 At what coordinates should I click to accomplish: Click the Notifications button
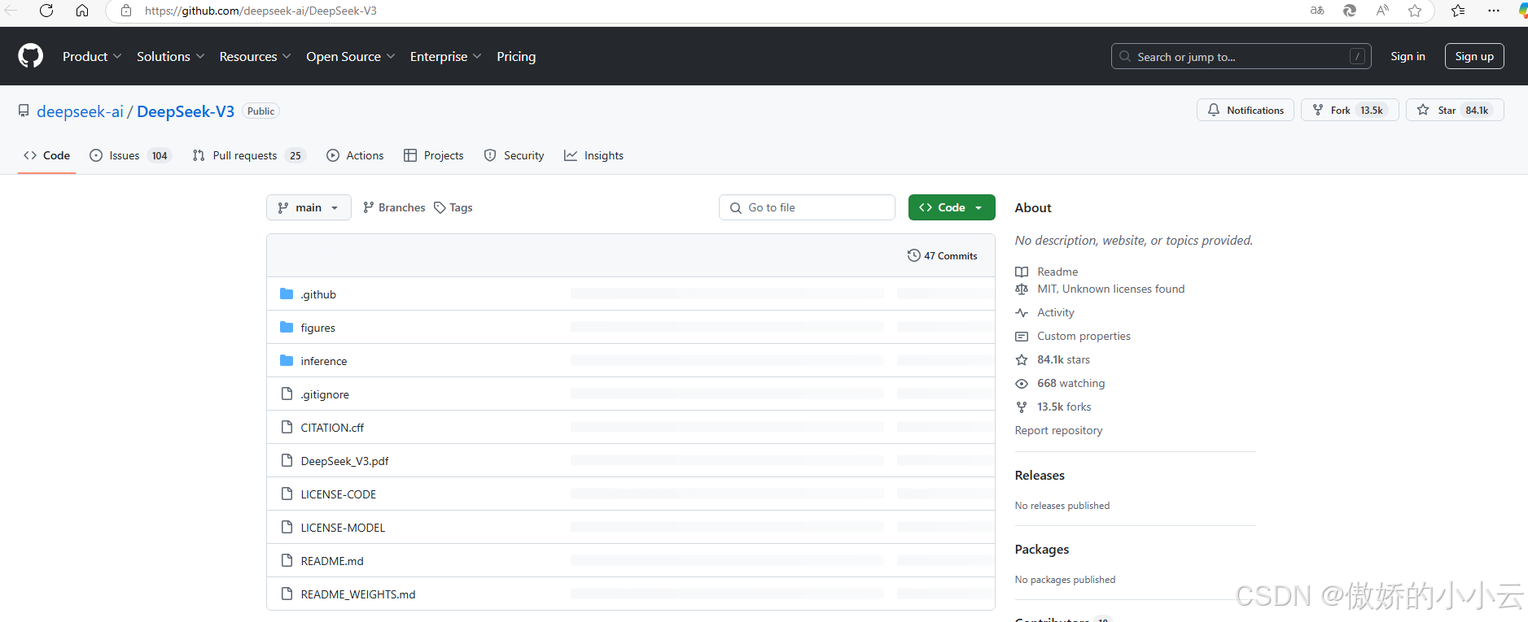point(1245,110)
